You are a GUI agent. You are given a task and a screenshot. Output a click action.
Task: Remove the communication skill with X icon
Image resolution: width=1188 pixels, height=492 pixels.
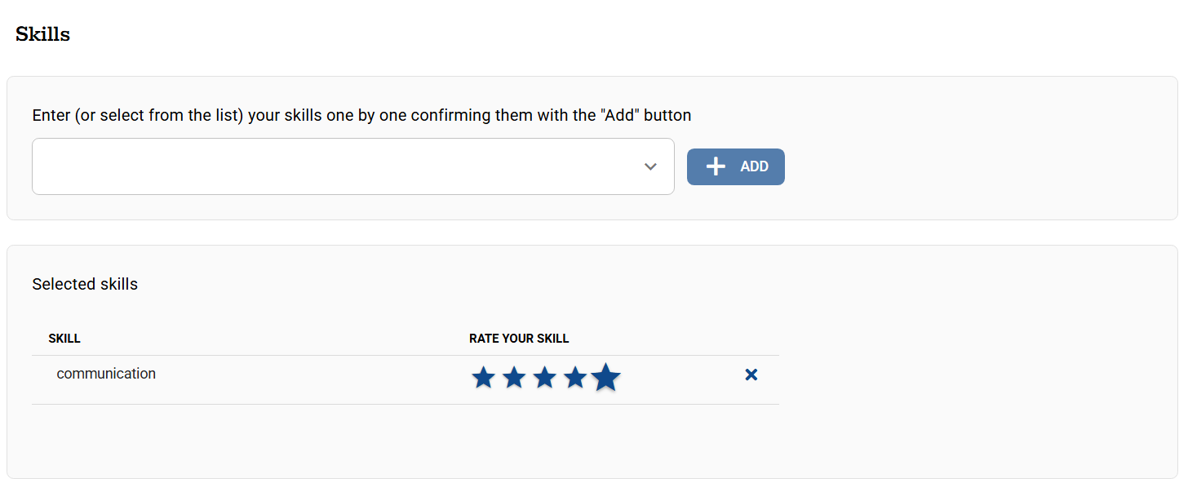[751, 375]
